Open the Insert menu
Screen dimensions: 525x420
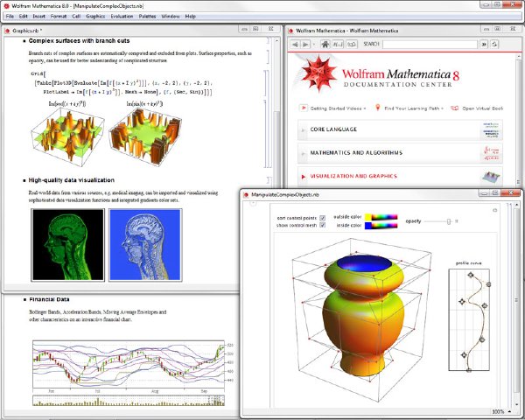[x=38, y=16]
